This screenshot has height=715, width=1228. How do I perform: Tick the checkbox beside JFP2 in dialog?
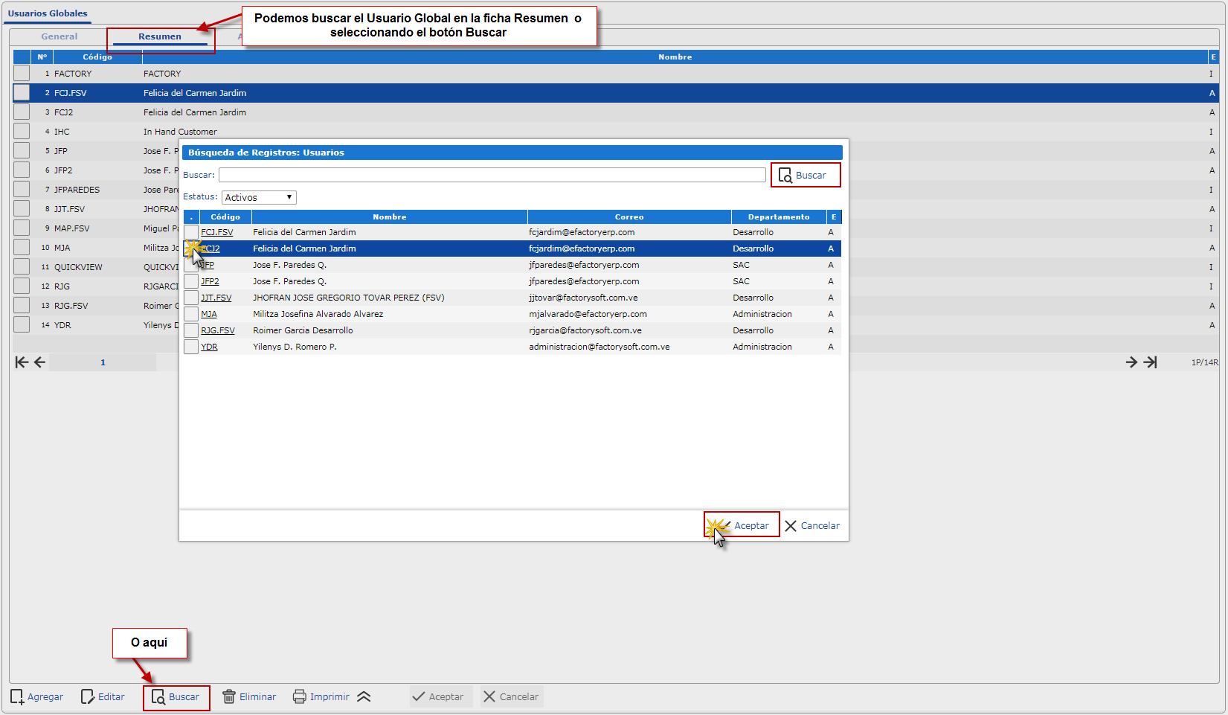point(191,281)
